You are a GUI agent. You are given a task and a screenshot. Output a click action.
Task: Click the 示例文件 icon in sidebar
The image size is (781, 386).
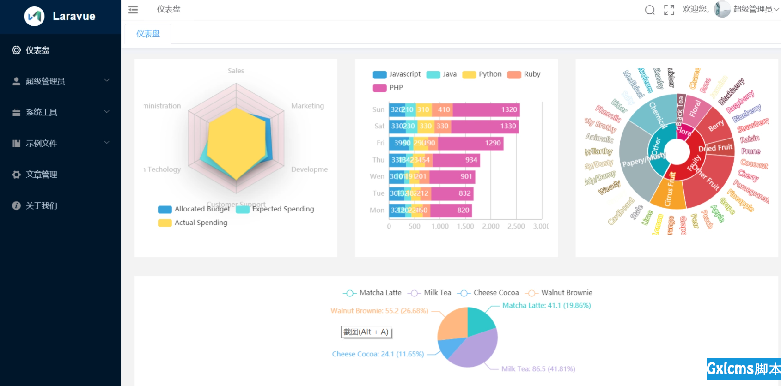tap(16, 143)
